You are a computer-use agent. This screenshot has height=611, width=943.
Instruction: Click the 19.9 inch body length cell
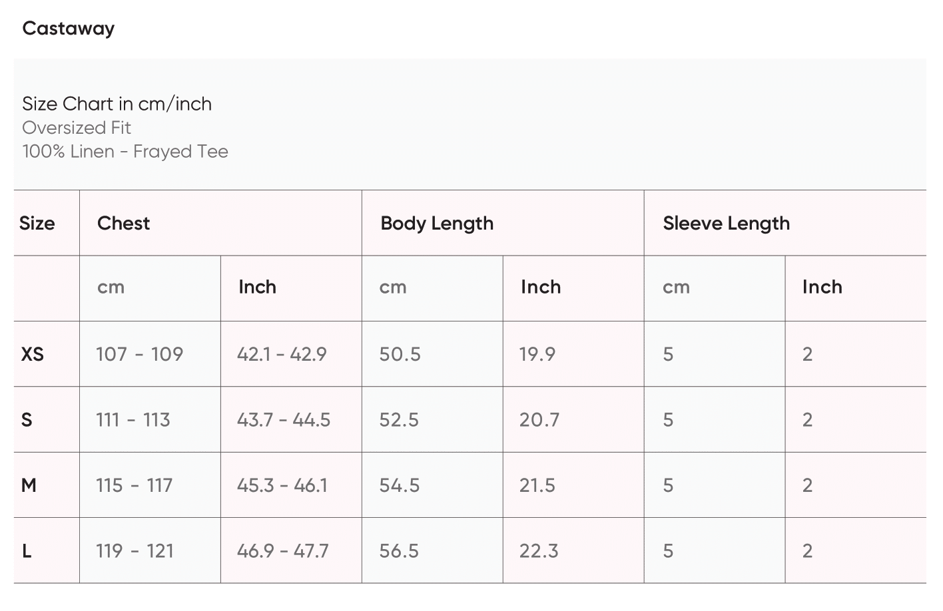537,354
